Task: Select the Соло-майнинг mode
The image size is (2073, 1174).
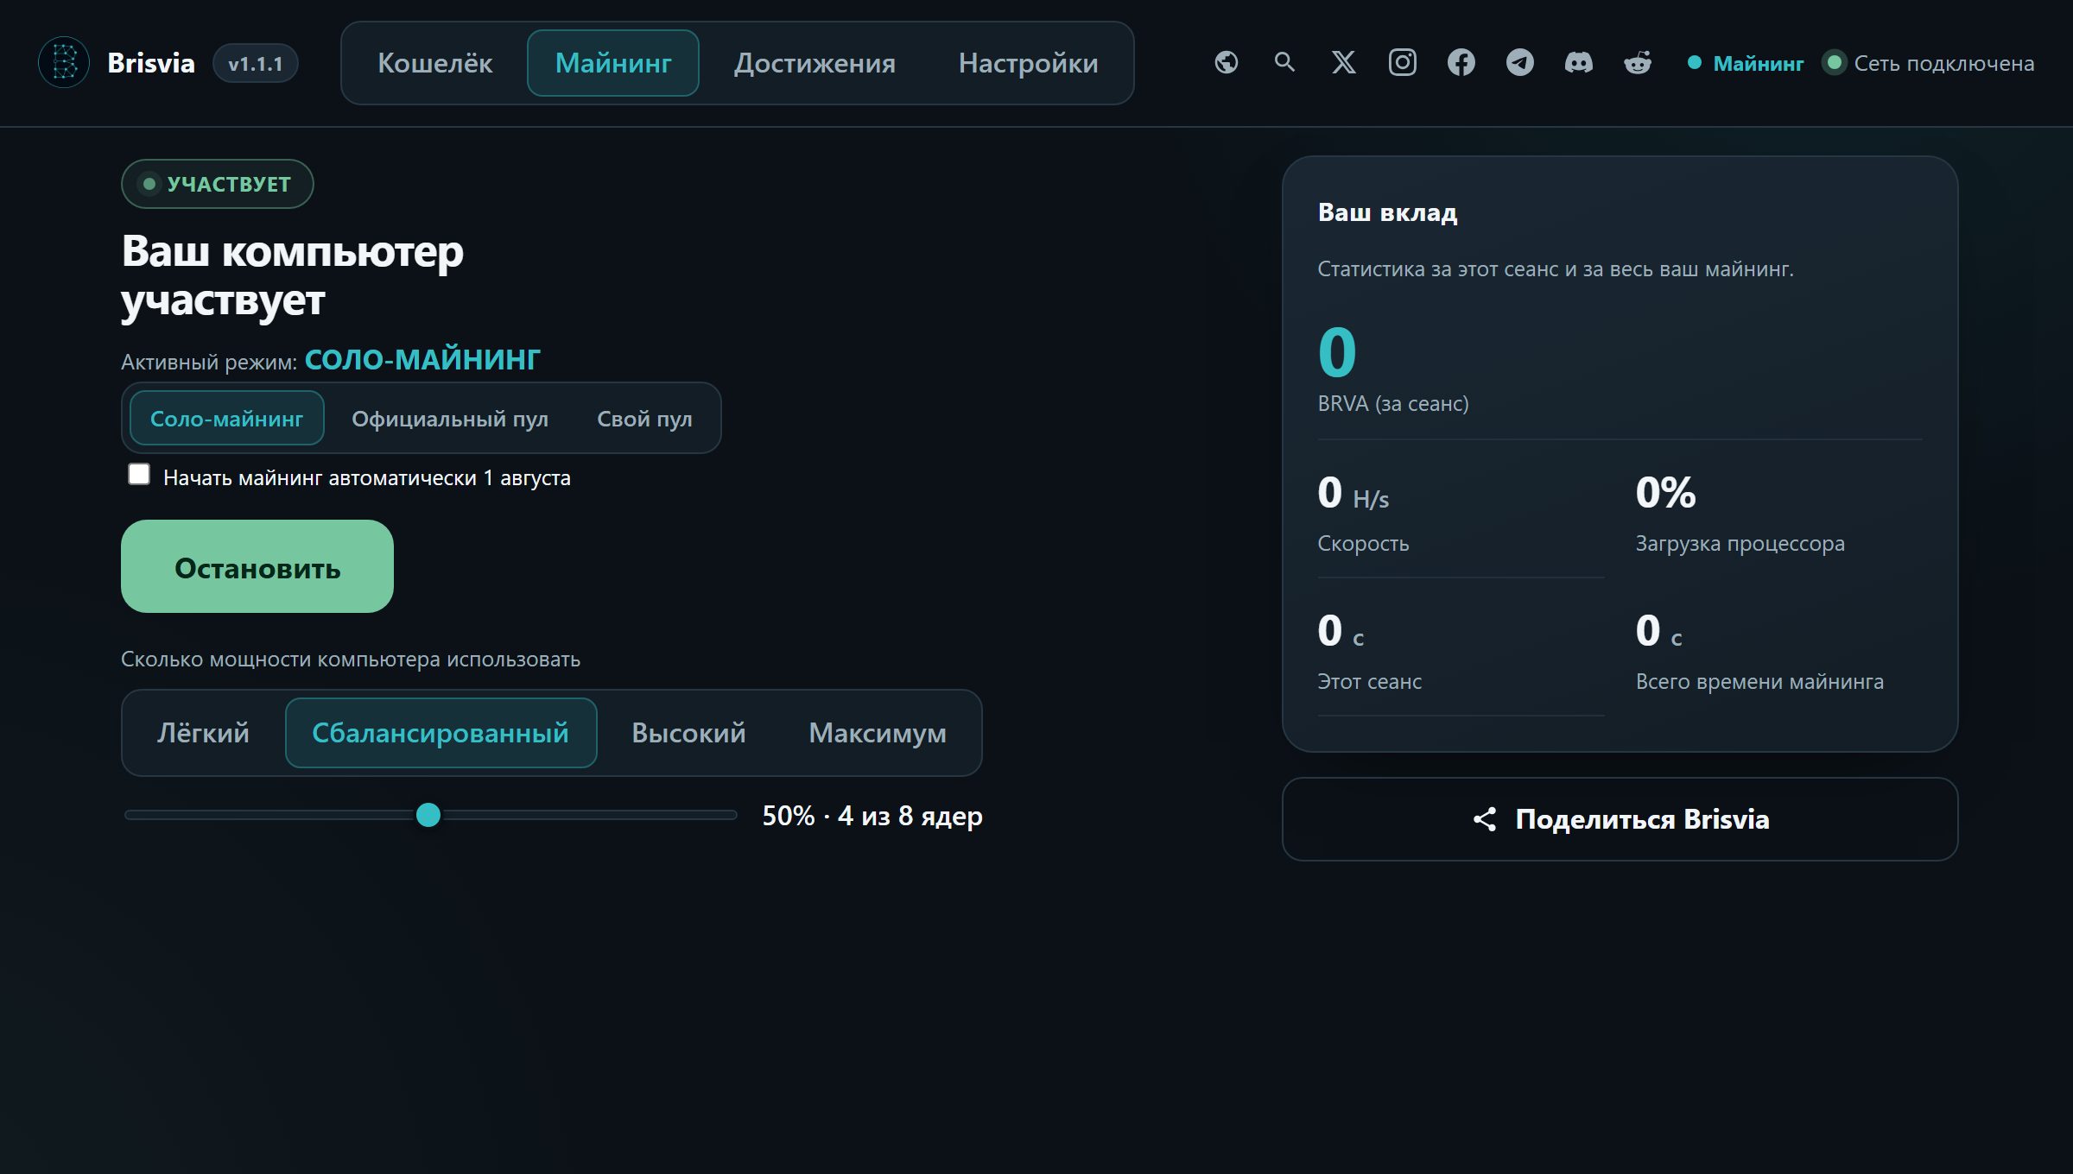Action: coord(226,419)
